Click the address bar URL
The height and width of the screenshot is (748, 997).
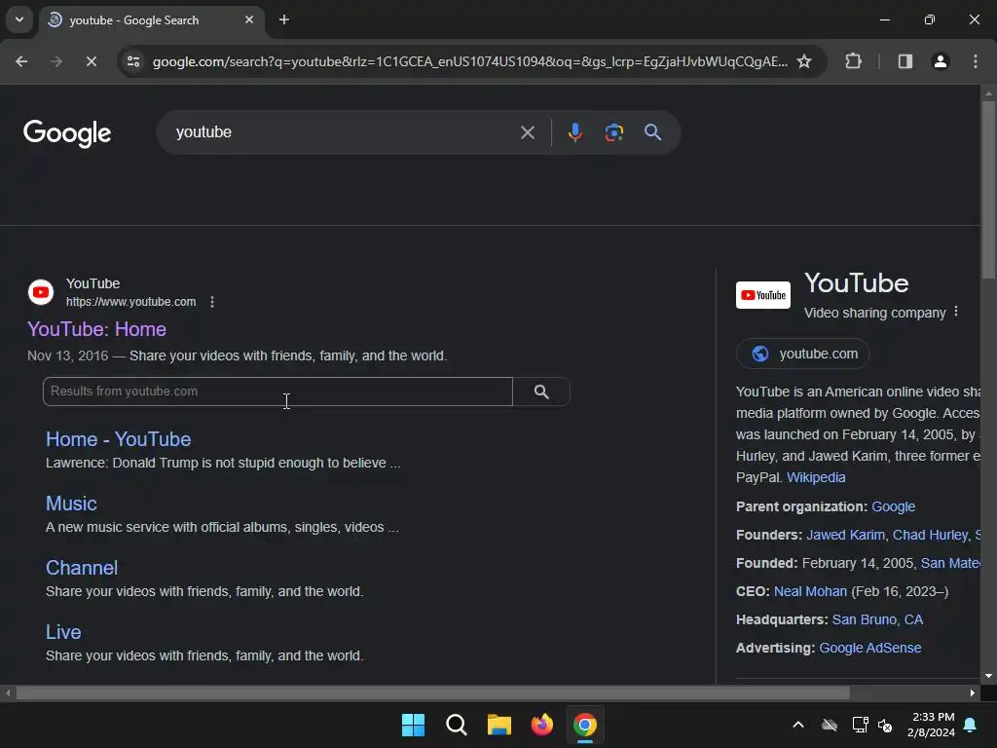(470, 61)
